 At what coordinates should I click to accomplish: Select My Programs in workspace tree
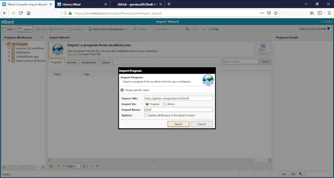pyautogui.click(x=20, y=44)
